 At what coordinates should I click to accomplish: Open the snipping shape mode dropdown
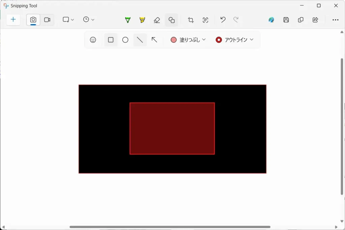click(68, 20)
